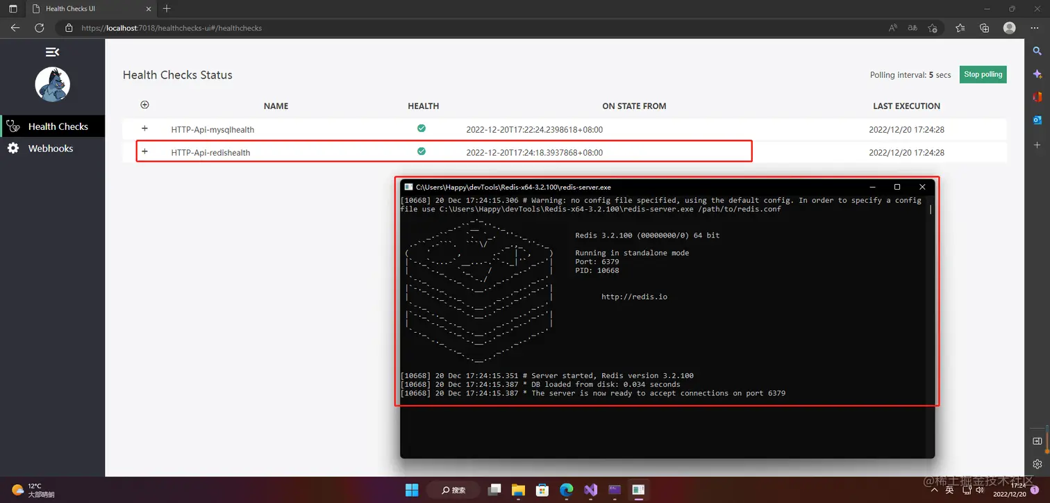The image size is (1050, 503).
Task: Select the HTTP-Api-redishealth name text
Action: coord(210,153)
